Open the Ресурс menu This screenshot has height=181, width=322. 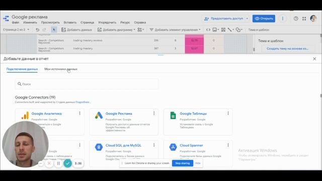125,22
